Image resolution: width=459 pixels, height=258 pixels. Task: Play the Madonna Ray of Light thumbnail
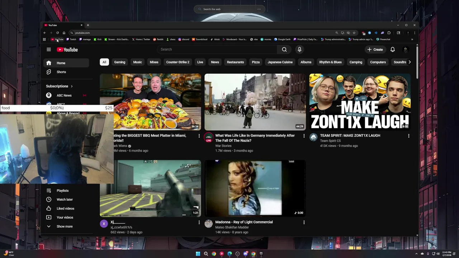pos(255,188)
